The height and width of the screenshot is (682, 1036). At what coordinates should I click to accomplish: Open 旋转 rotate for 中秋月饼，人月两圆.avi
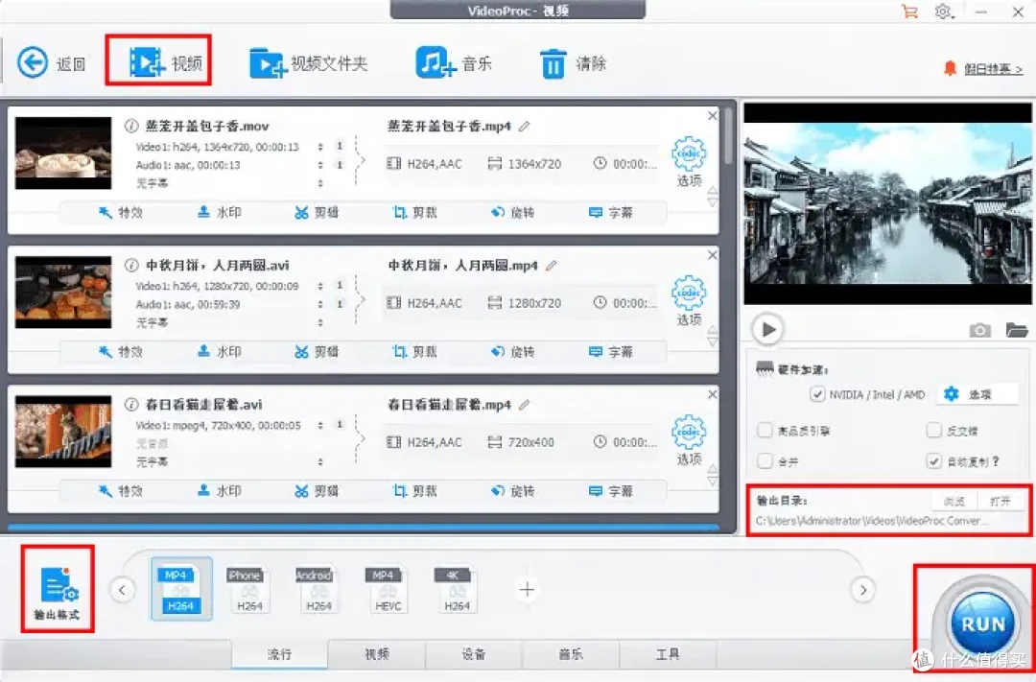click(512, 352)
